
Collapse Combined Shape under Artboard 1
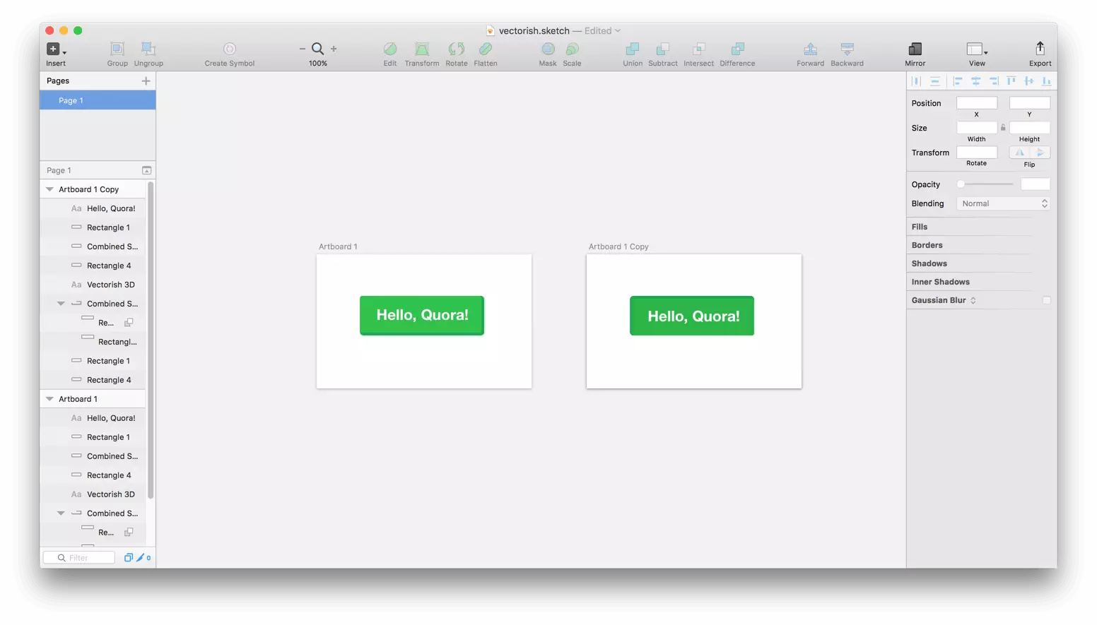coord(61,513)
